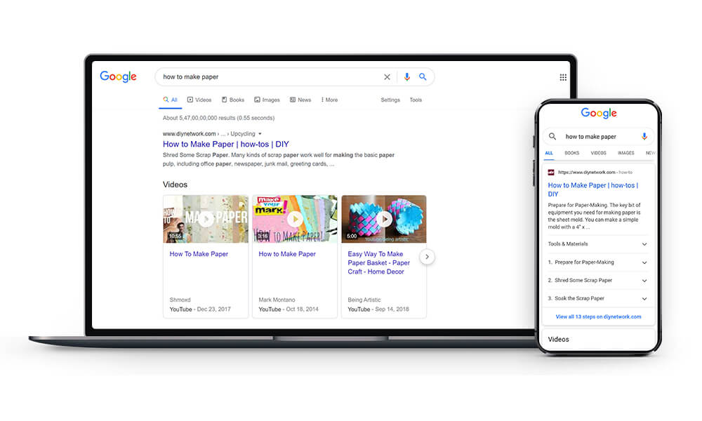Viewport: 702px width, 421px height.
Task: Play the Easy Way Paper Basket video thumbnail
Action: coord(383,219)
